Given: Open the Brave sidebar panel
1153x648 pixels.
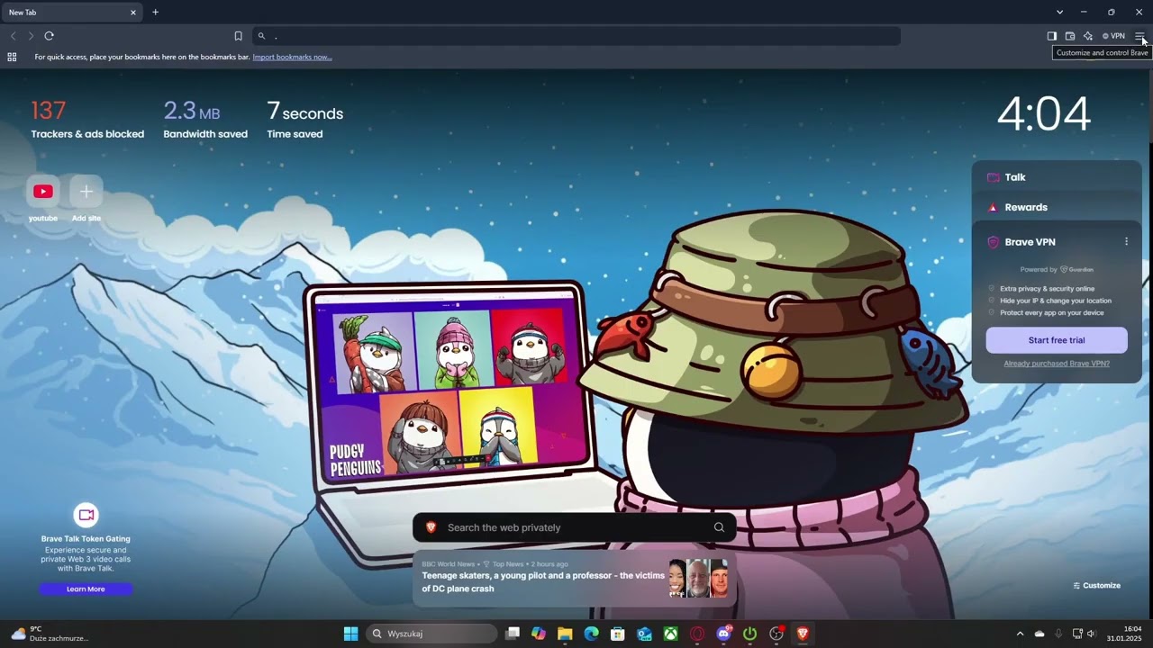Looking at the screenshot, I should pyautogui.click(x=1051, y=36).
